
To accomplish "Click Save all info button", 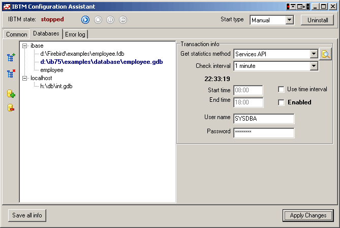I will coord(27,215).
